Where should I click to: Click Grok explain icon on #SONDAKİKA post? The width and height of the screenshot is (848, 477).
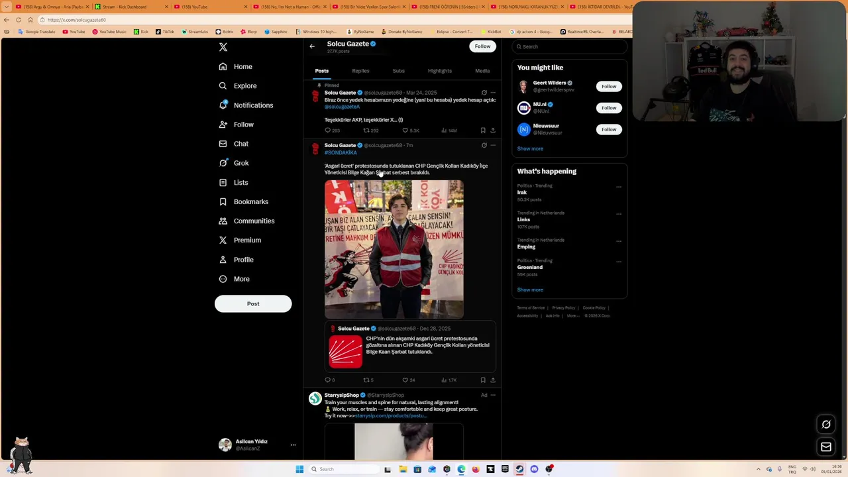click(x=484, y=145)
